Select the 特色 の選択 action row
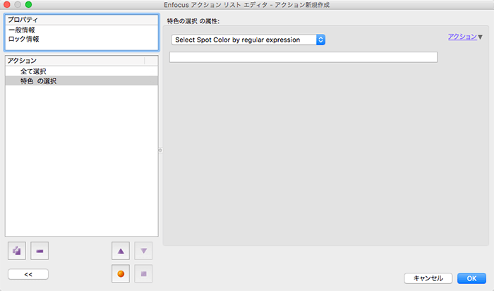The image size is (494, 291). tap(82, 81)
